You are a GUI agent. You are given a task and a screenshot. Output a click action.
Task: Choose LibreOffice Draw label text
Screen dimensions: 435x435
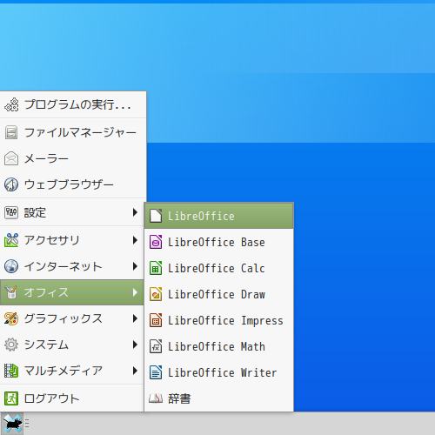[x=217, y=295]
